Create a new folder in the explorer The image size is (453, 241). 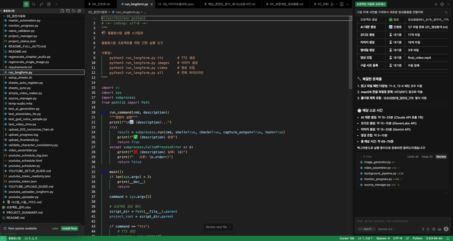[68, 11]
